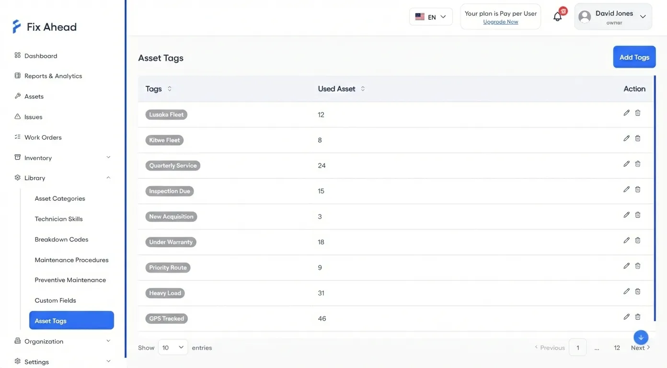Click the blue scroll-down arrow button
667x368 pixels.
[x=641, y=337]
